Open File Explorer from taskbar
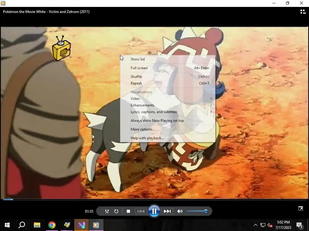 coord(37,225)
